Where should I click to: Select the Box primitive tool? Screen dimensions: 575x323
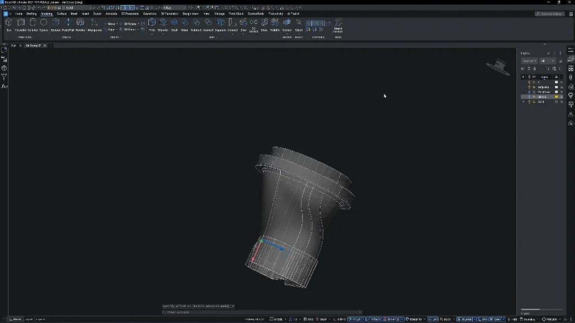point(9,25)
